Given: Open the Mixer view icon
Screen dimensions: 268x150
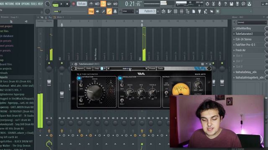Looking at the screenshot, I should click(x=181, y=11).
